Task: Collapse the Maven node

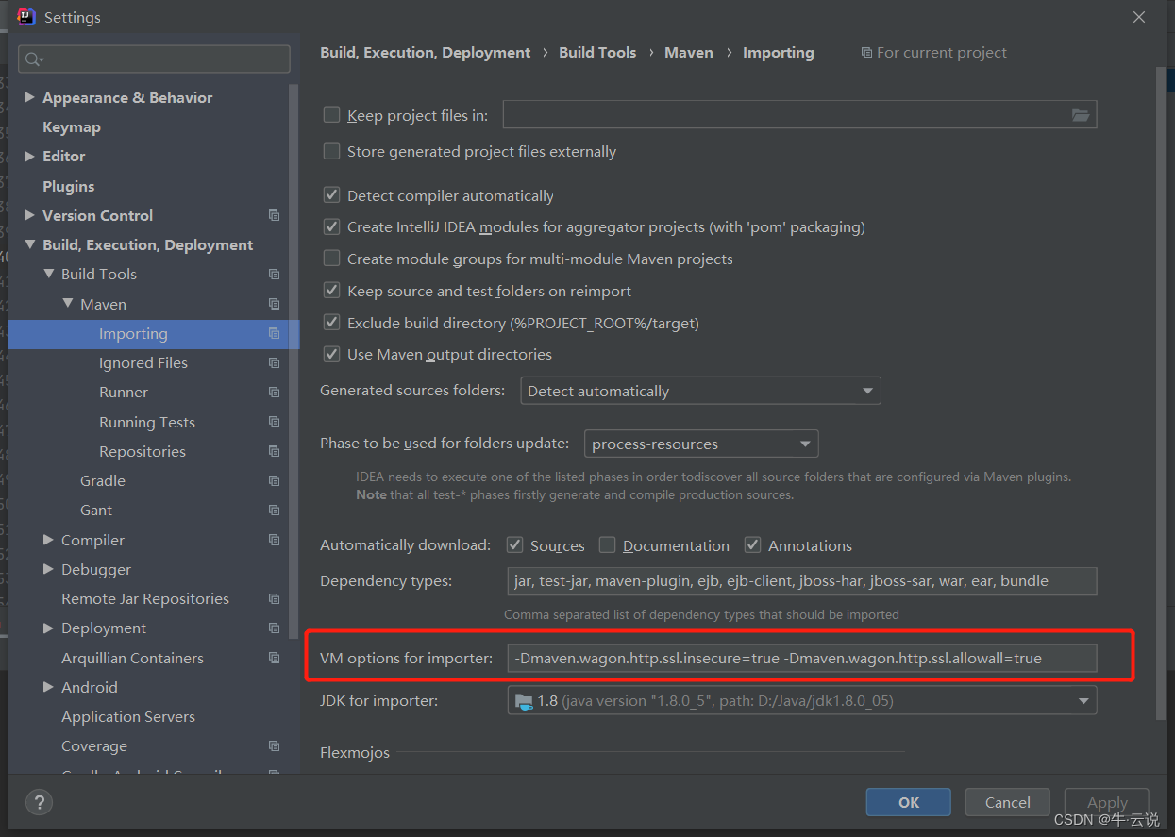Action: pyautogui.click(x=67, y=304)
